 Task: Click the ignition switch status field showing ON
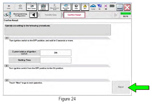[56, 53]
